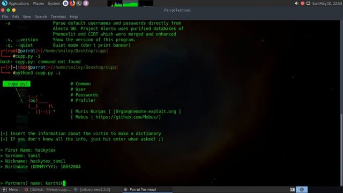
Task: Click the purple round launcher icon
Action: [x=86, y=3]
